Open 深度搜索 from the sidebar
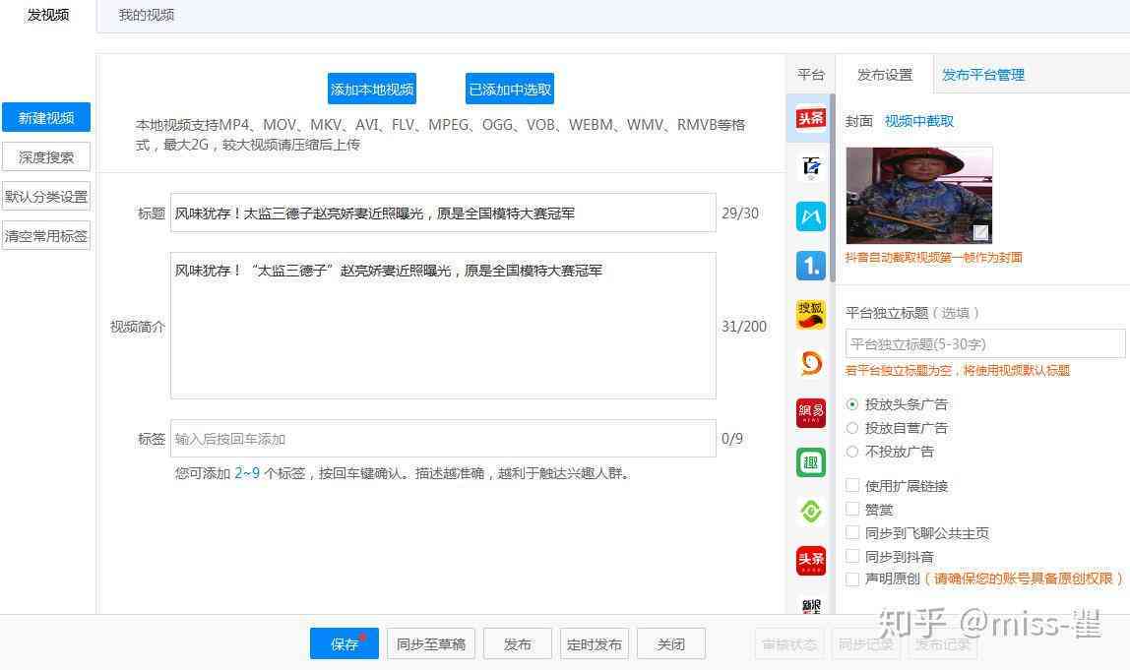Viewport: 1130px width, 670px height. tap(46, 157)
